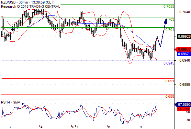Image resolution: width=191 pixels, height=129 pixels.
Task: Click date label 7 on time axis
Action: point(77,127)
